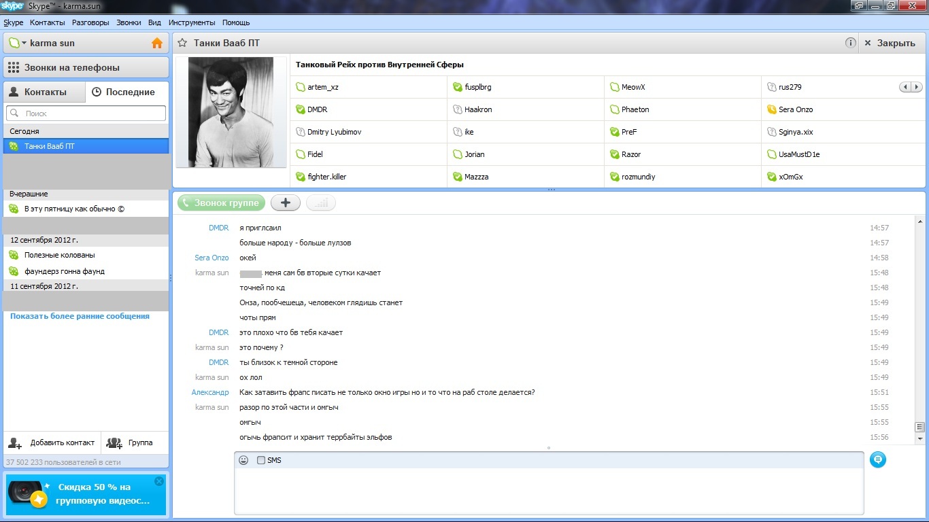Click the ike participant status icon
Viewport: 929px width, 522px height.
click(458, 132)
